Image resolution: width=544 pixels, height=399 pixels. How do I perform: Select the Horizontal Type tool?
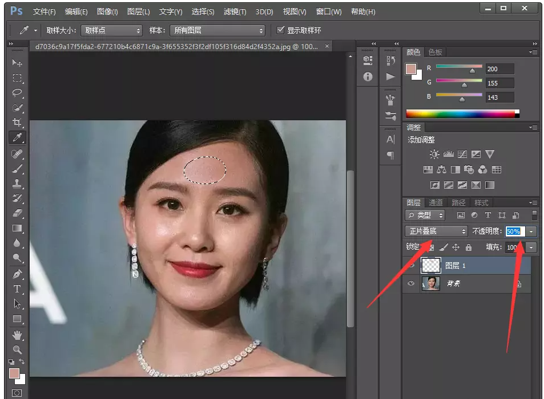click(17, 289)
